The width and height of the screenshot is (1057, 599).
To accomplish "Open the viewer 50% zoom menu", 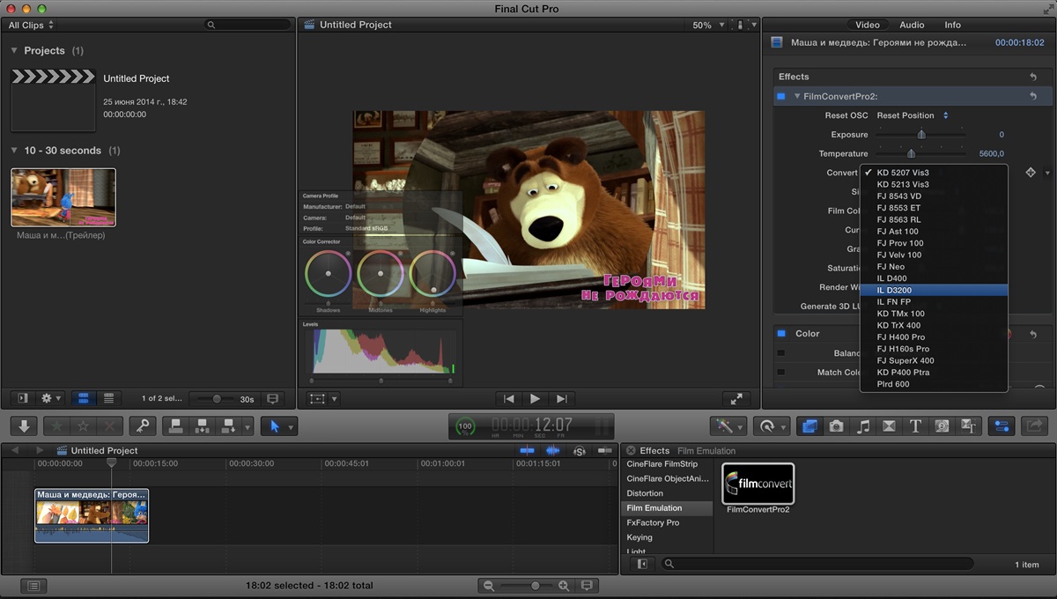I will [x=708, y=26].
